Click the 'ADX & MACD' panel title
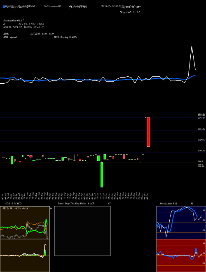206x272 pixels. pos(13,204)
